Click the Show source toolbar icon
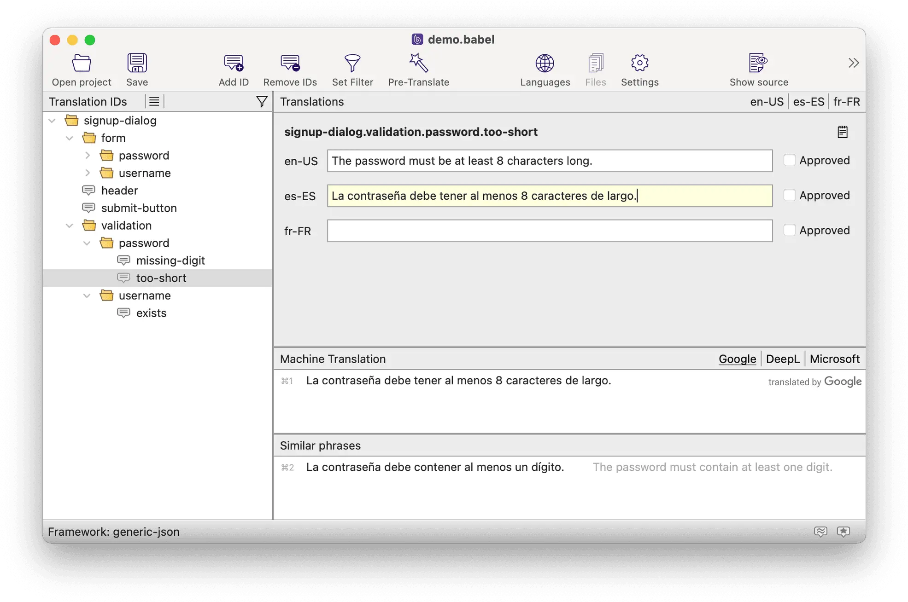 pyautogui.click(x=758, y=62)
